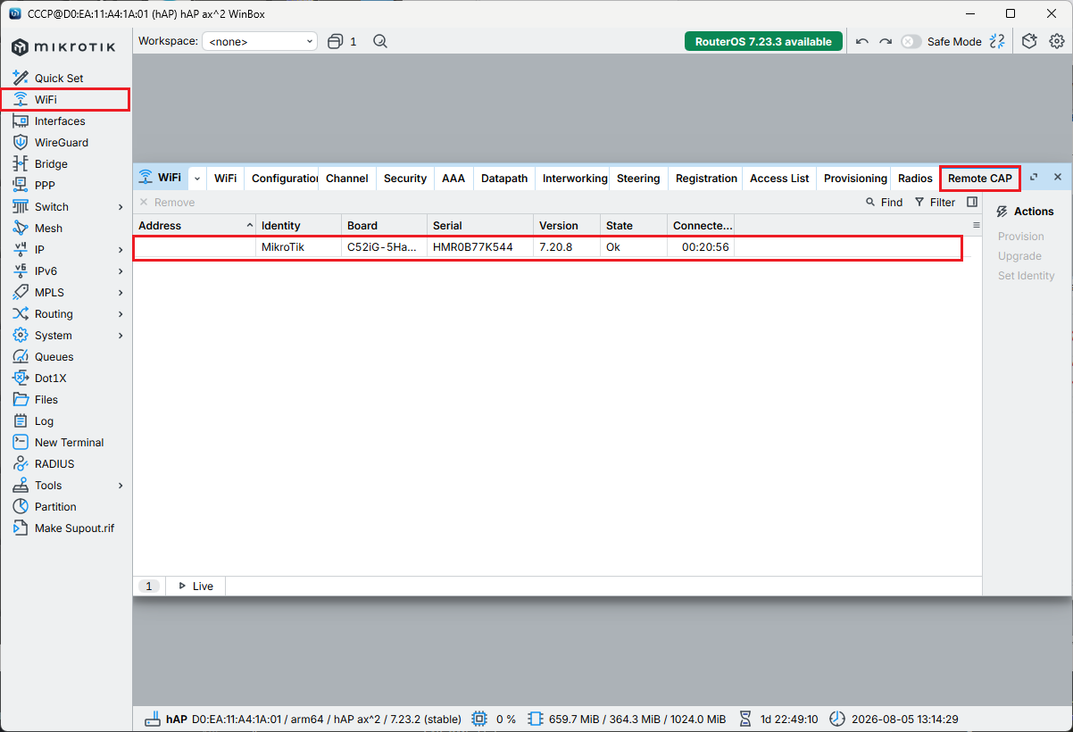Open Log in the sidebar
The height and width of the screenshot is (732, 1073).
coord(44,421)
